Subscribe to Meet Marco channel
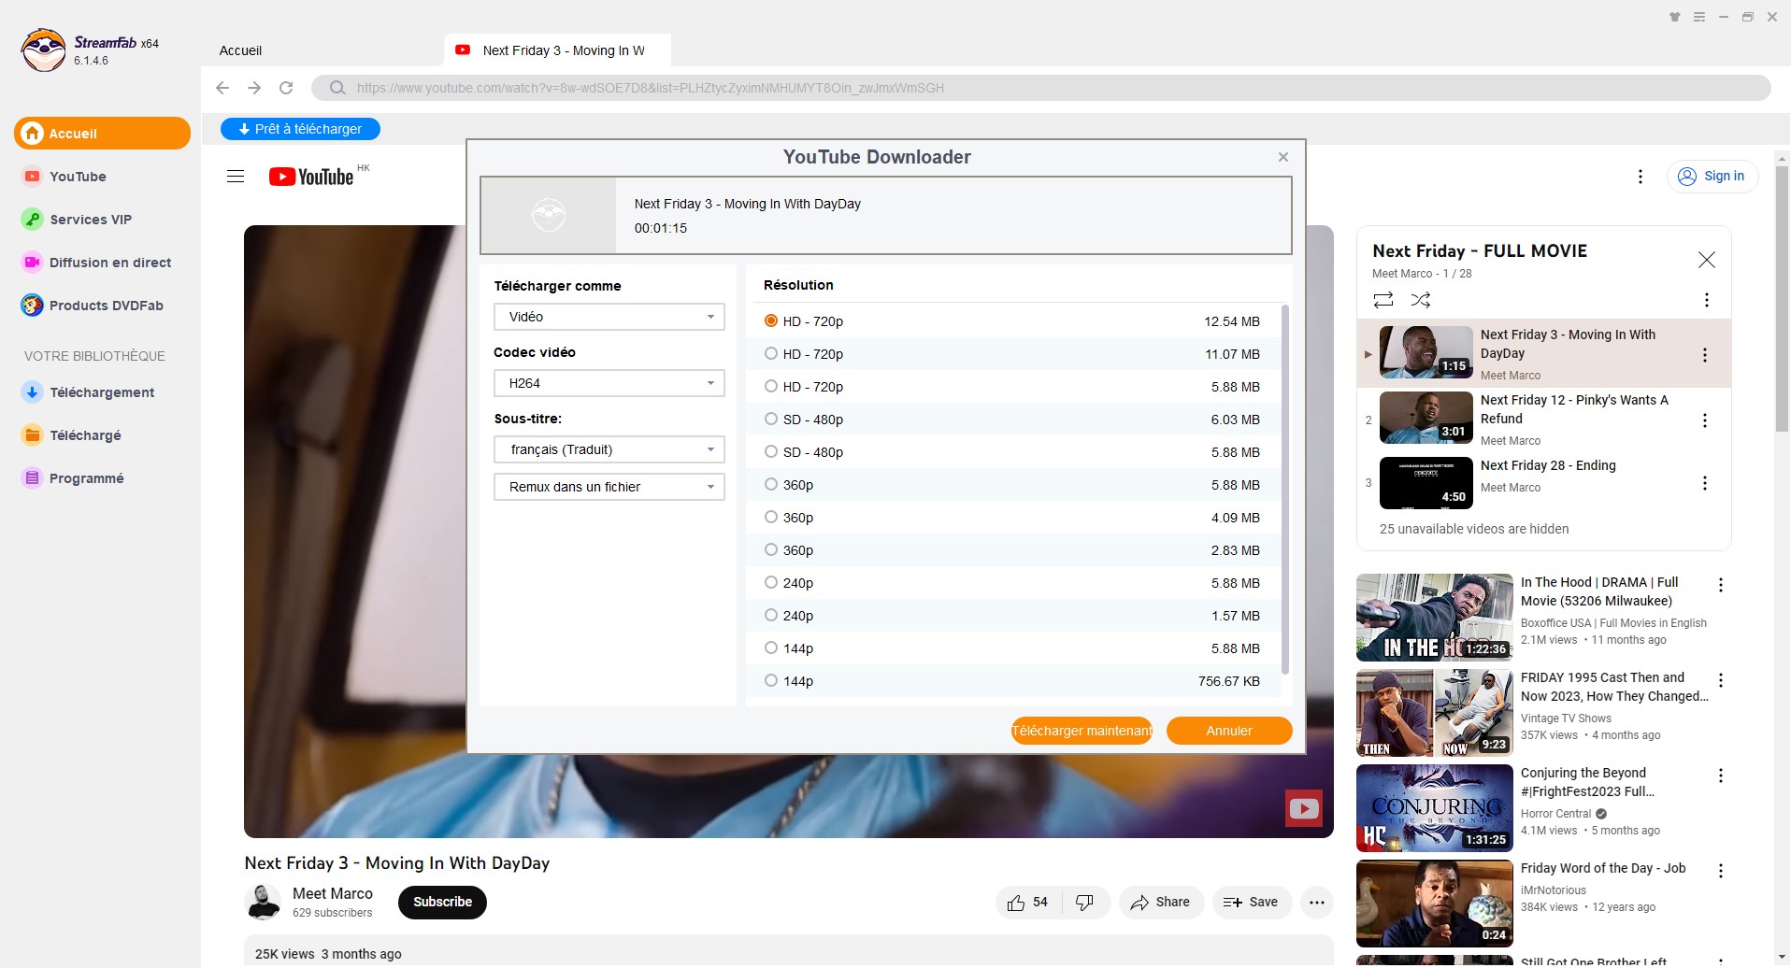1791x968 pixels. [x=442, y=902]
